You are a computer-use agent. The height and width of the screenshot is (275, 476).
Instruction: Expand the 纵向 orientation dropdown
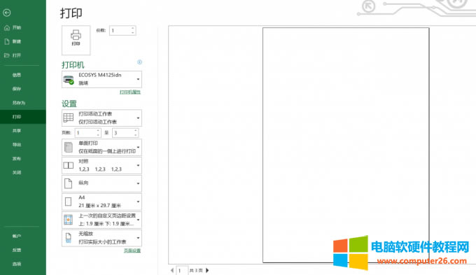point(101,183)
